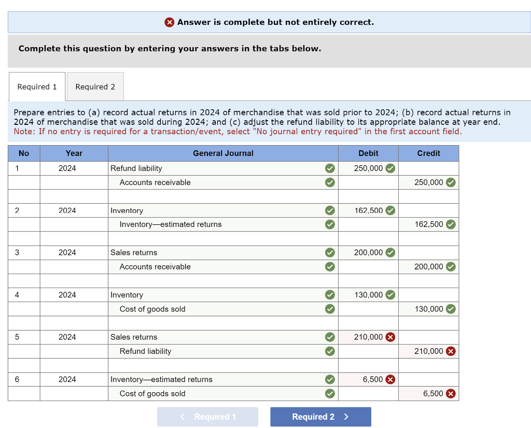Screen dimensions: 531x428
Task: Select the entry 4 Cost of goods sold field
Action: 223,309
